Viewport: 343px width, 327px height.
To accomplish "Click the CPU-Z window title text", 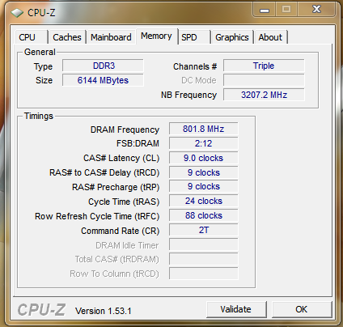I will click(41, 13).
